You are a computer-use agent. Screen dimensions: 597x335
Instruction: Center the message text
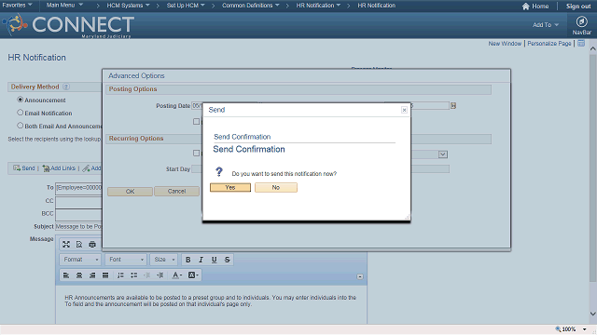pyautogui.click(x=79, y=275)
